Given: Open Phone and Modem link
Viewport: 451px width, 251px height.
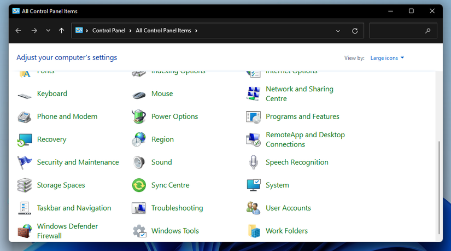Looking at the screenshot, I should pos(67,116).
